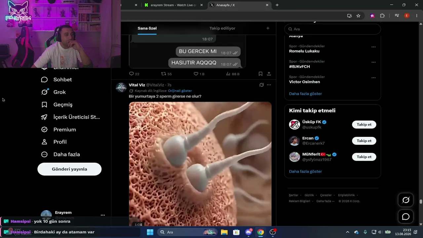This screenshot has height=238, width=423.
Task: Reply to the post with 22 comments
Action: (x=134, y=74)
